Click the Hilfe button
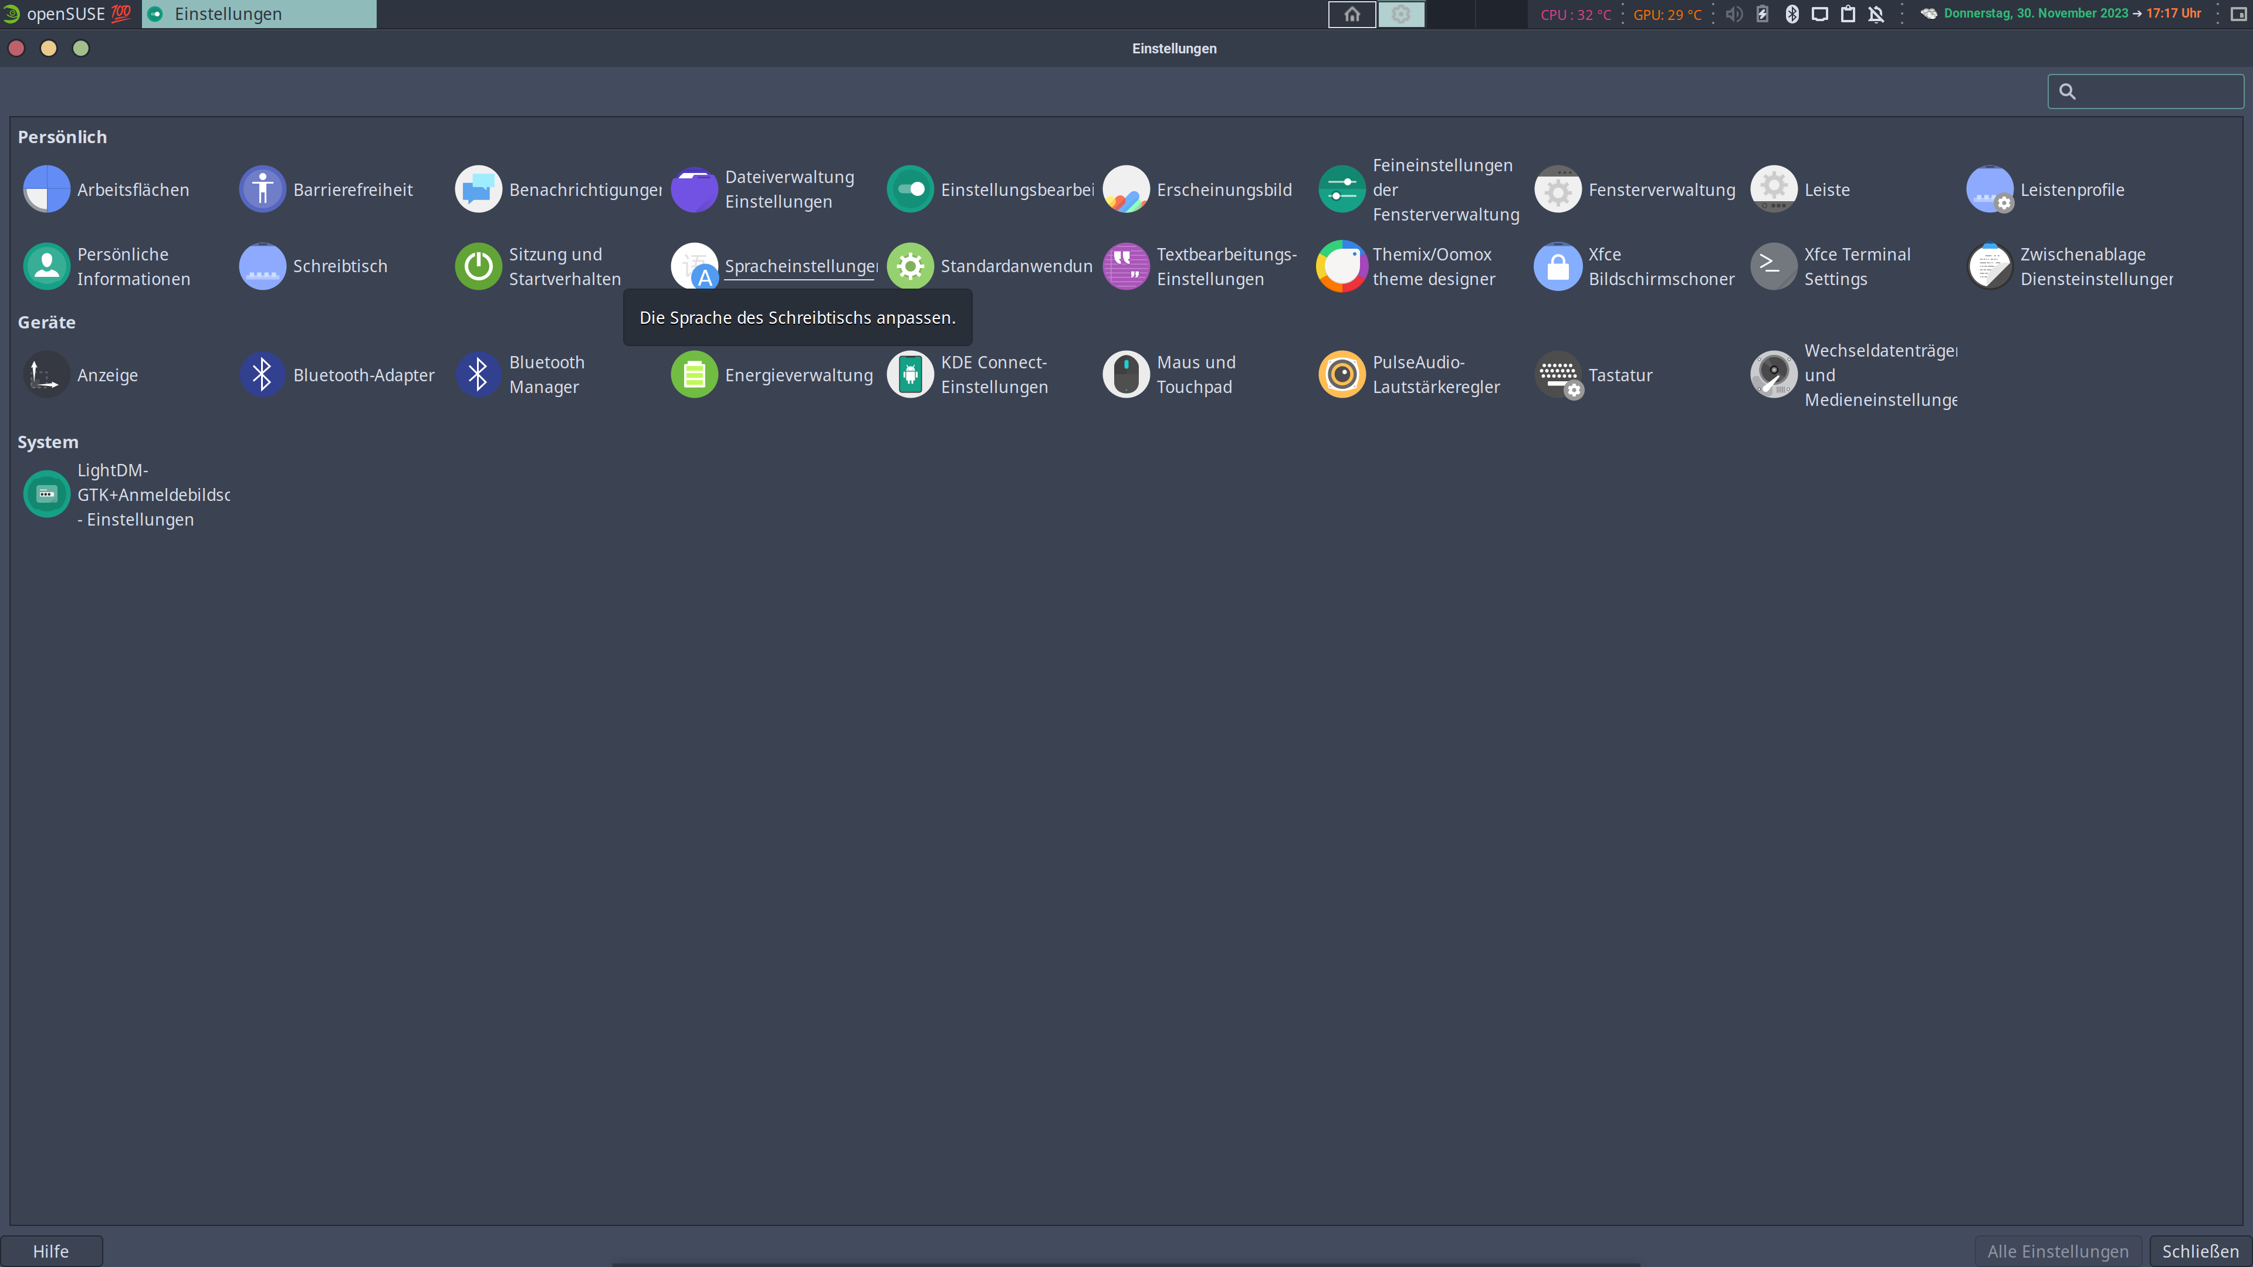Screen dimensions: 2253x1267 point(50,1251)
